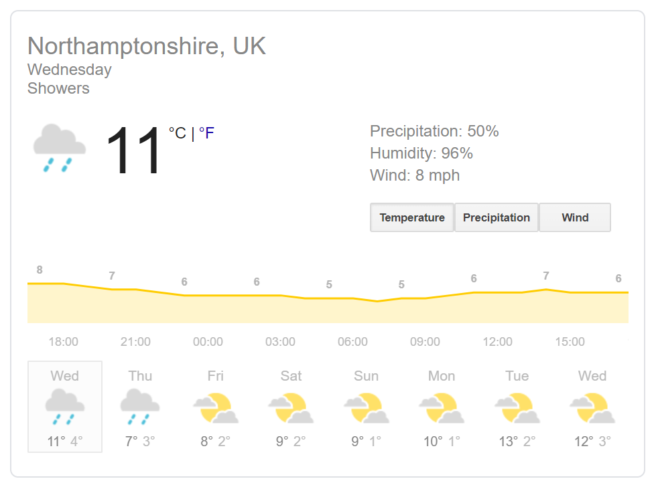Click the 12:00 marker on hourly timeline

(497, 342)
